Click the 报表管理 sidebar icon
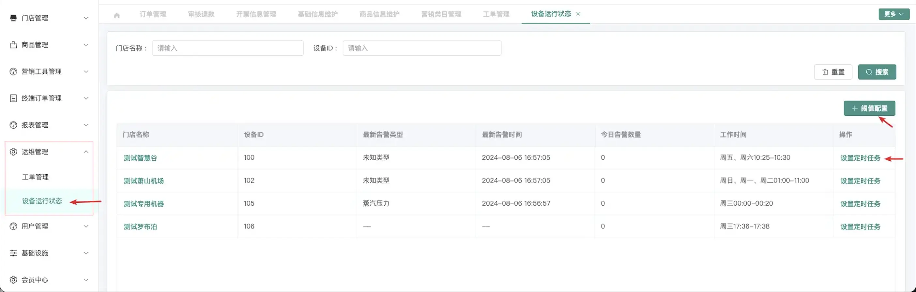The height and width of the screenshot is (292, 916). (13, 125)
